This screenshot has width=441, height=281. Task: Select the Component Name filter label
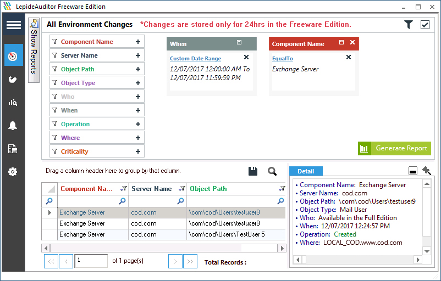pos(87,42)
